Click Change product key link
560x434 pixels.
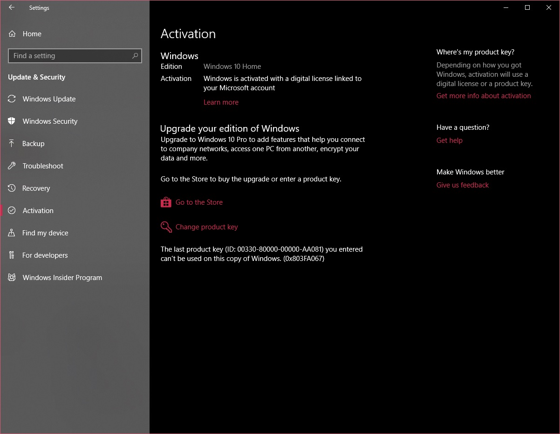point(206,227)
